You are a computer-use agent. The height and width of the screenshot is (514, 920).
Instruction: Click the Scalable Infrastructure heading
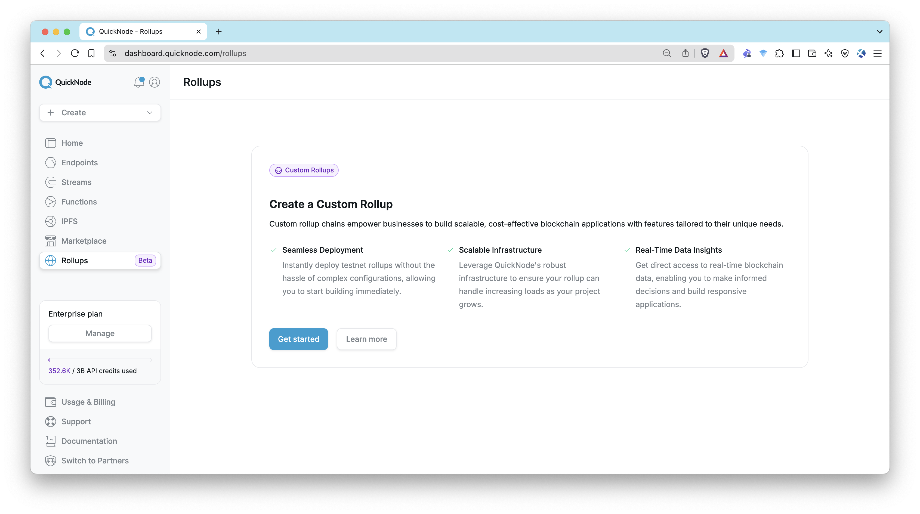[500, 250]
